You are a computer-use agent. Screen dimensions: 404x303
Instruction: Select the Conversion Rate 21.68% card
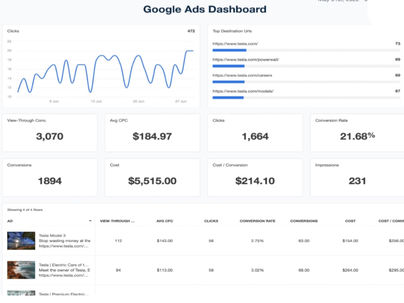pos(358,133)
